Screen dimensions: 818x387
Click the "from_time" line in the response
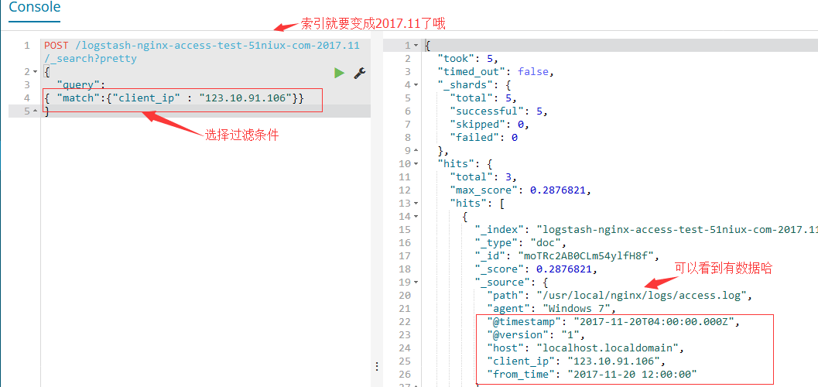pos(592,375)
